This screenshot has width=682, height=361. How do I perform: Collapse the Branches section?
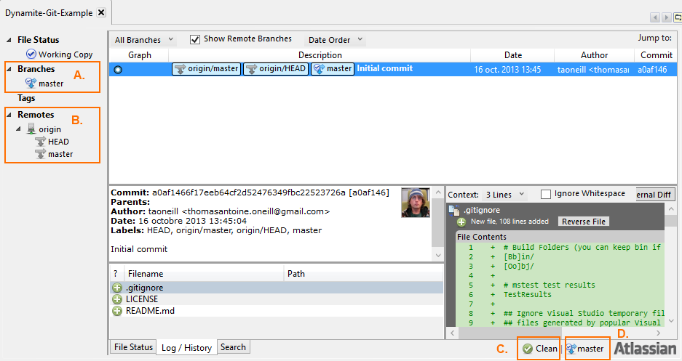click(x=9, y=69)
